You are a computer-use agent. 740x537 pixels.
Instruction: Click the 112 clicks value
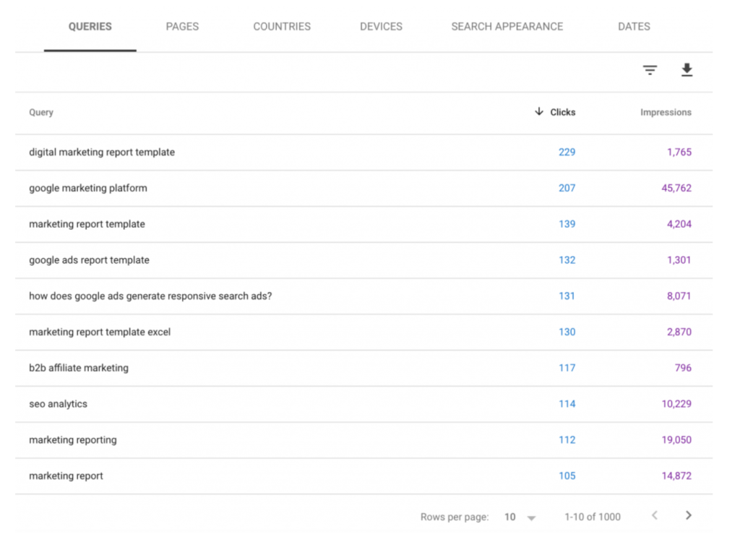pos(567,440)
